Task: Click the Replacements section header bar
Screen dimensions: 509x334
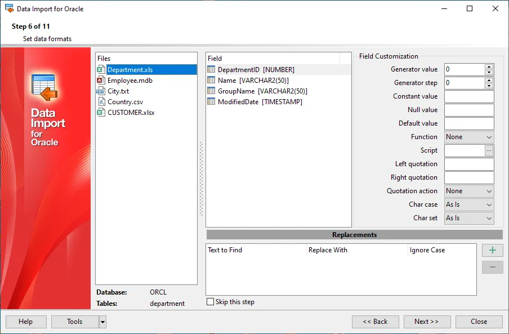Action: coord(355,235)
